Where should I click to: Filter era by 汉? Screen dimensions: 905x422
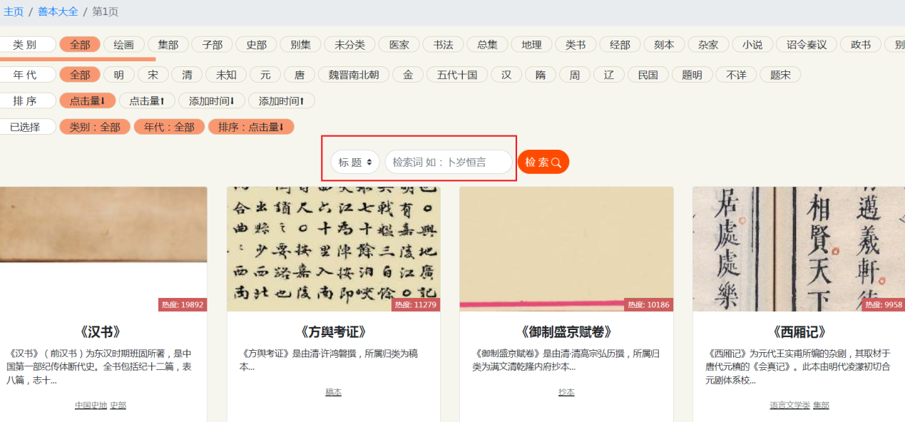506,74
